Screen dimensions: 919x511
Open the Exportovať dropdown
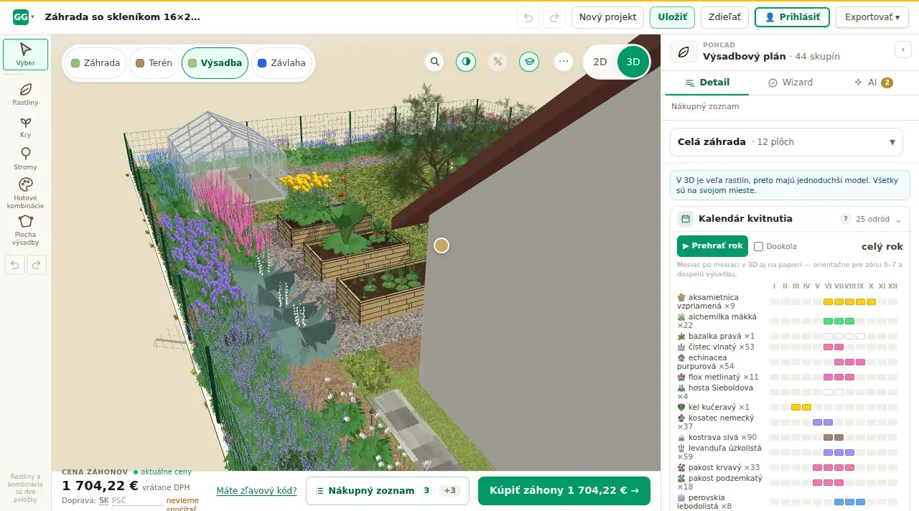pyautogui.click(x=872, y=17)
